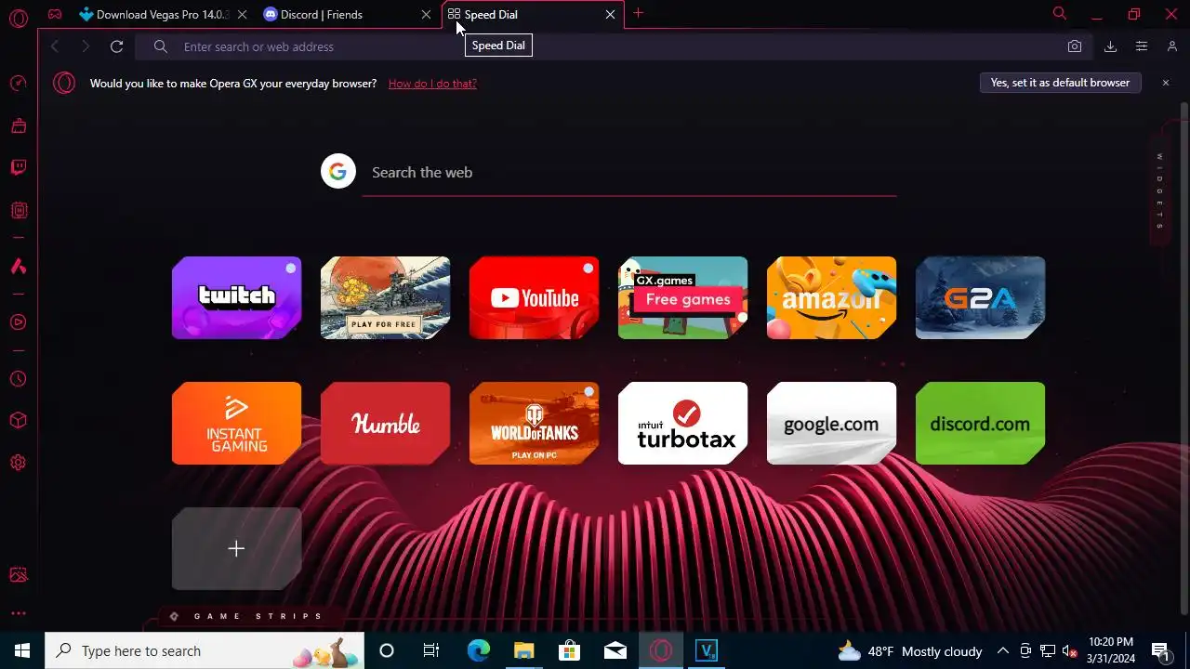Viewport: 1190px width, 669px height.
Task: Open the Windows notification center
Action: (1160, 651)
